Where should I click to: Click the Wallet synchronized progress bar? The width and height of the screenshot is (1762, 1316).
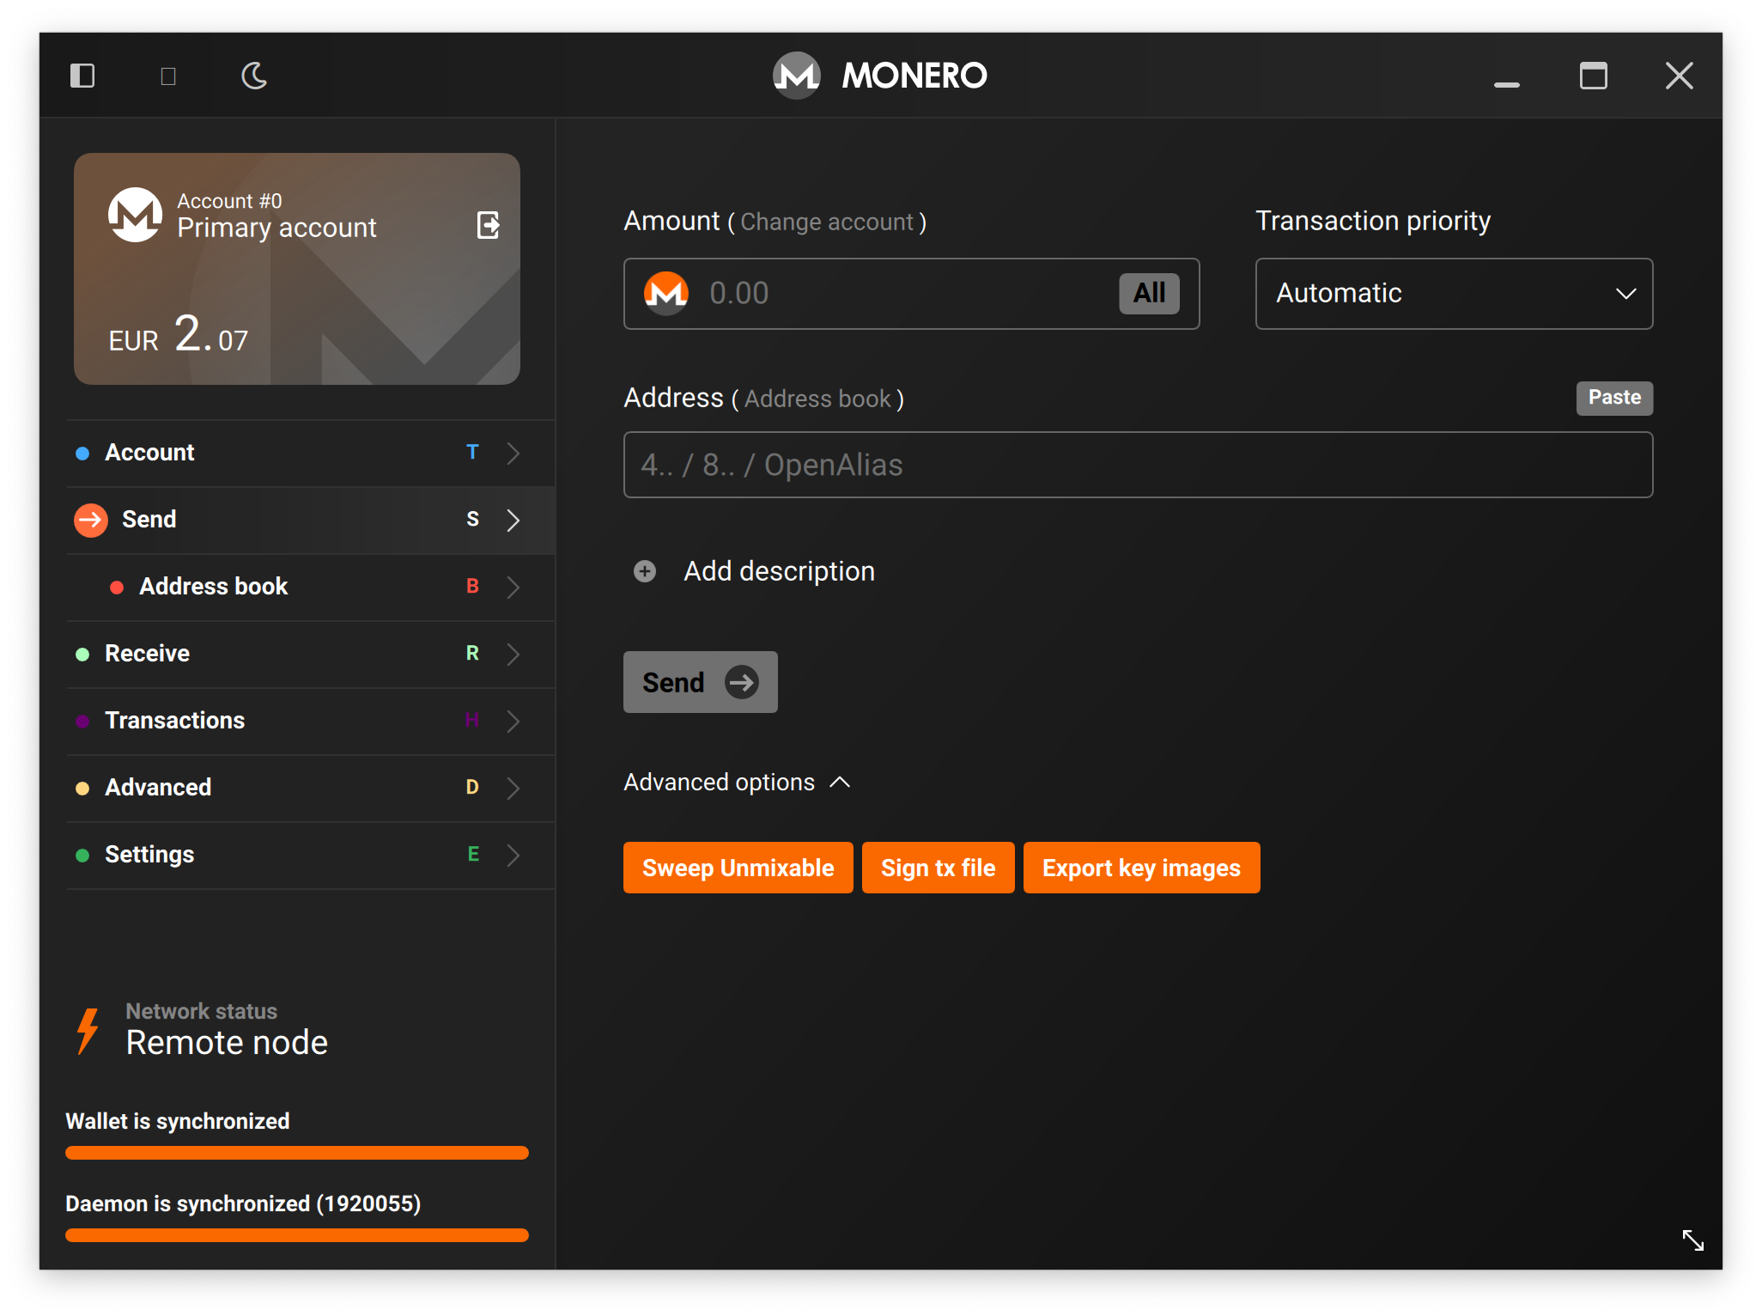pyautogui.click(x=297, y=1153)
